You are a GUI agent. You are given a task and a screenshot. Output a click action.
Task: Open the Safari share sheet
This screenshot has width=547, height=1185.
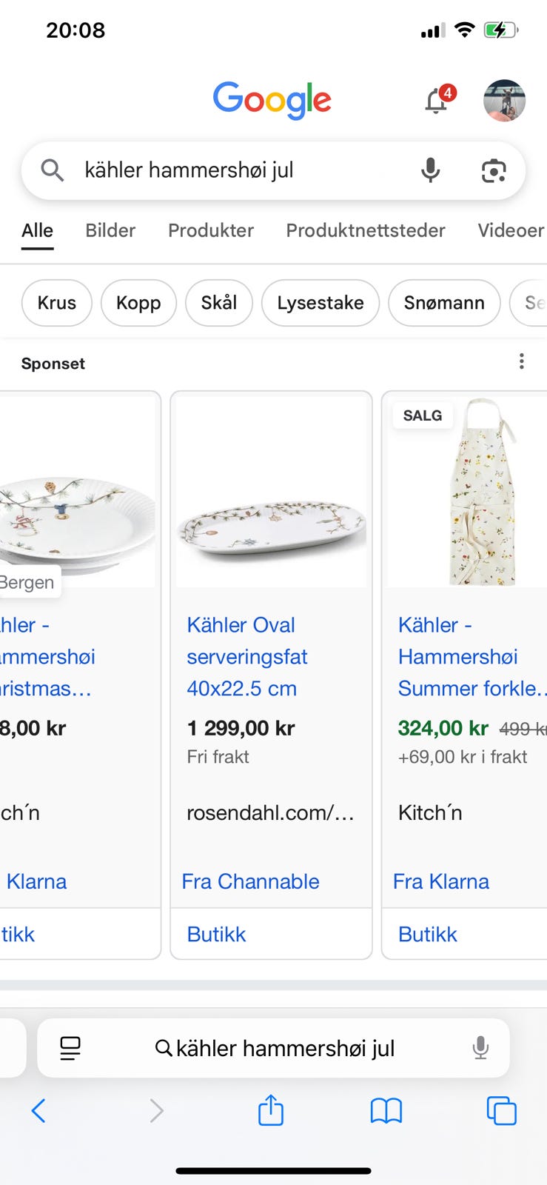coord(271,1111)
